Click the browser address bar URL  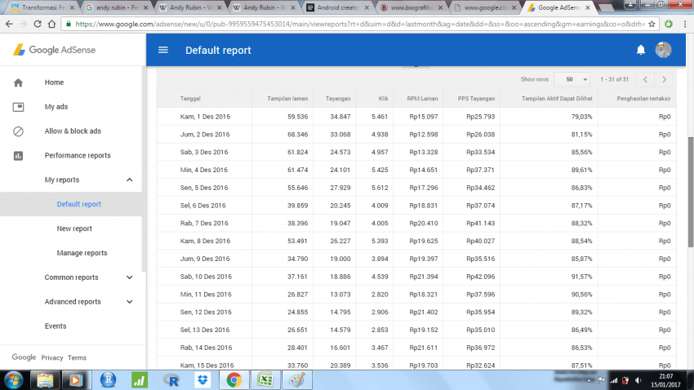359,24
